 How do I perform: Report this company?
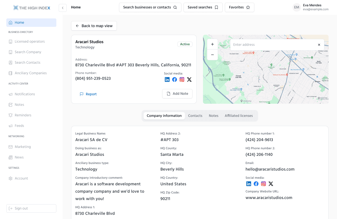tap(88, 94)
